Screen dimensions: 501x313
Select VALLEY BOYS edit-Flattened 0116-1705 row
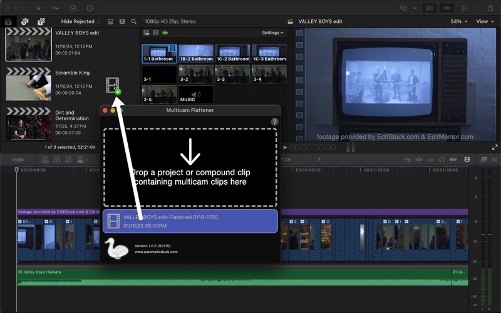click(190, 221)
